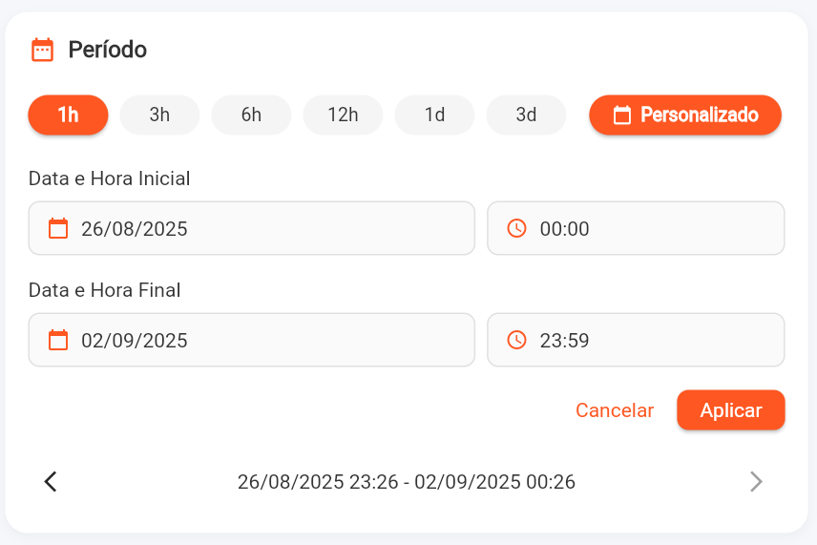Click clock icon in the end time field
Image resolution: width=817 pixels, height=545 pixels.
[516, 340]
